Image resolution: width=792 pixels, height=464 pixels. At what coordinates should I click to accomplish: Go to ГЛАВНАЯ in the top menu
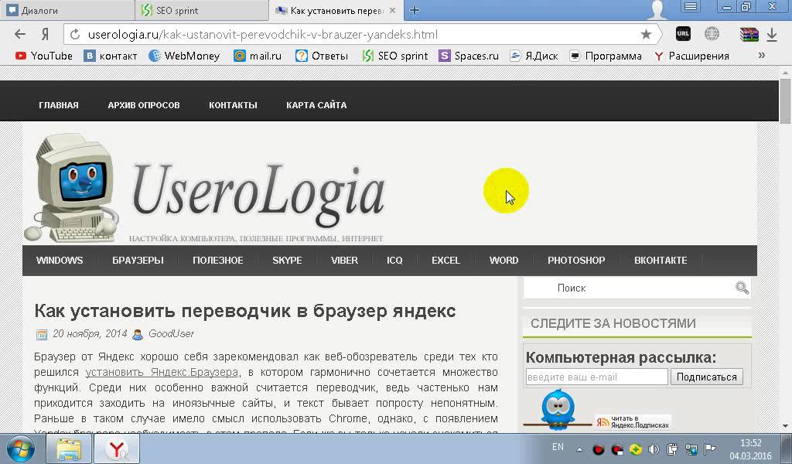coord(59,105)
